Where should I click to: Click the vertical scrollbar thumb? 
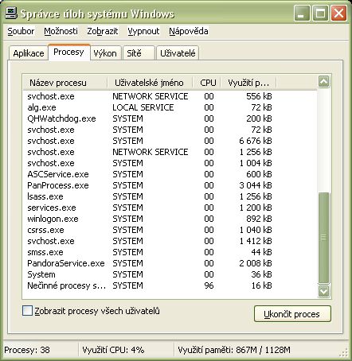click(x=324, y=238)
